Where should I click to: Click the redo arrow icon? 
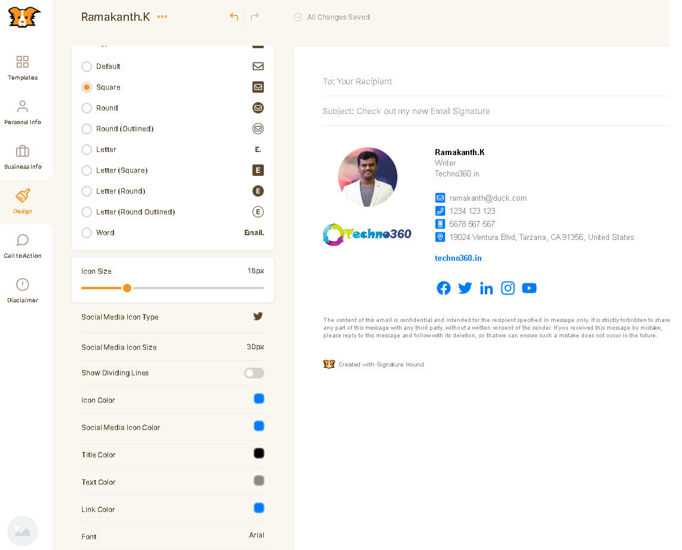(255, 17)
